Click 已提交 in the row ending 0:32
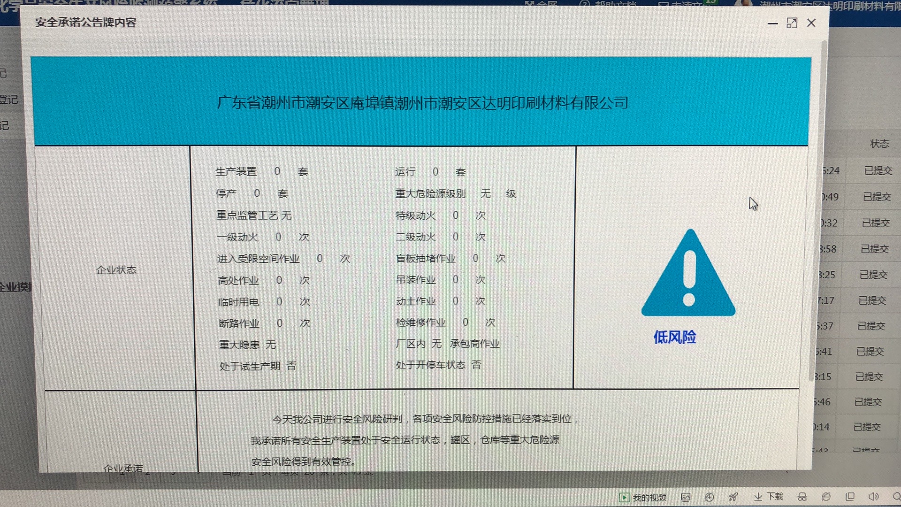The image size is (901, 507). [876, 223]
